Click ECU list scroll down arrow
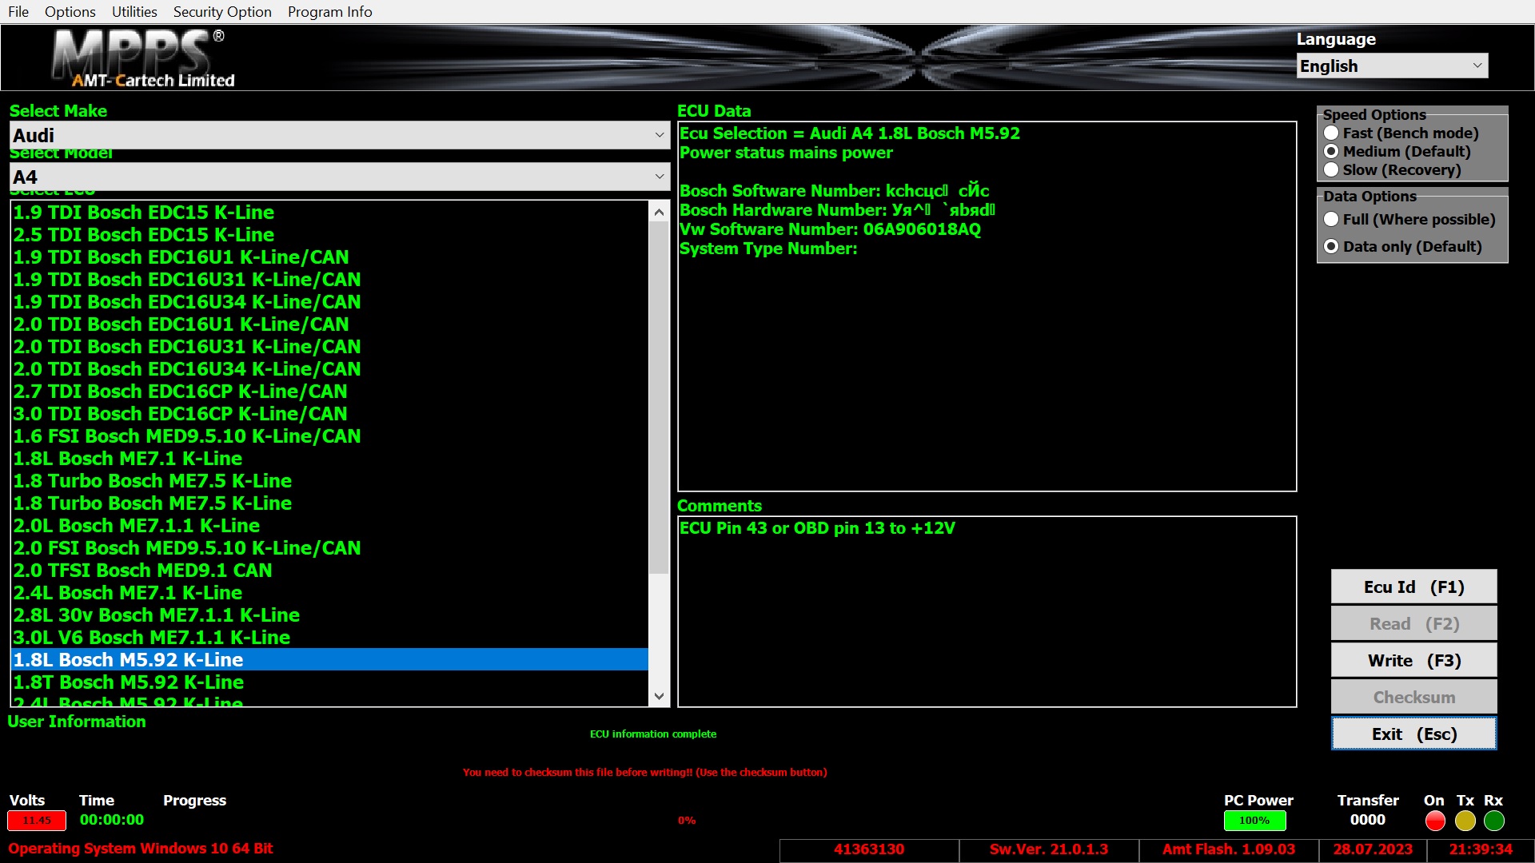The height and width of the screenshot is (863, 1535). pos(659,696)
